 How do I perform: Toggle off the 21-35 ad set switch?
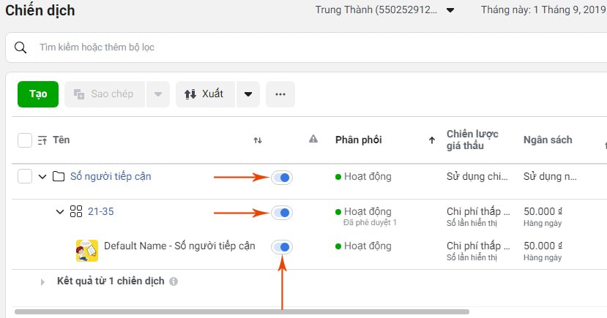click(281, 213)
